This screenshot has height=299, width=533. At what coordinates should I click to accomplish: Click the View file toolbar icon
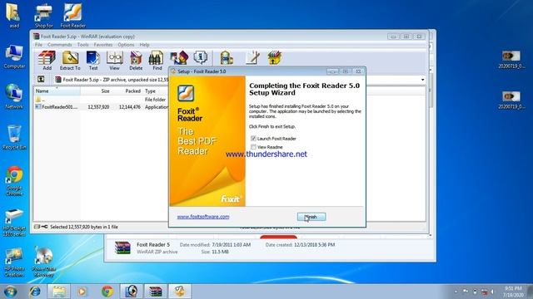point(115,61)
